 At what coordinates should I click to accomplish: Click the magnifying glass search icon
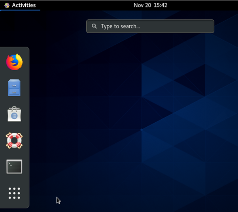(x=94, y=26)
